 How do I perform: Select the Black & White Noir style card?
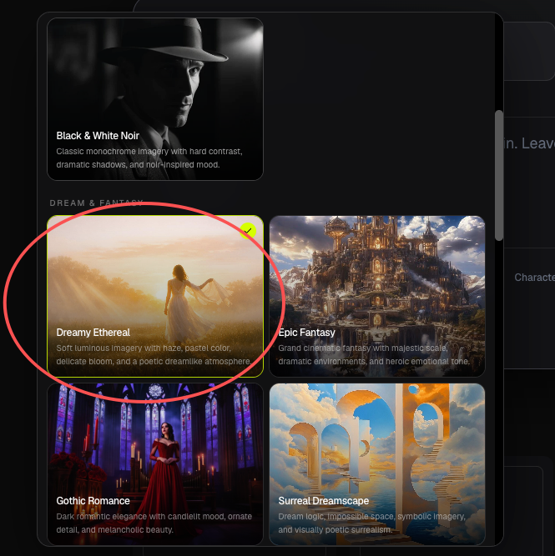tap(155, 99)
